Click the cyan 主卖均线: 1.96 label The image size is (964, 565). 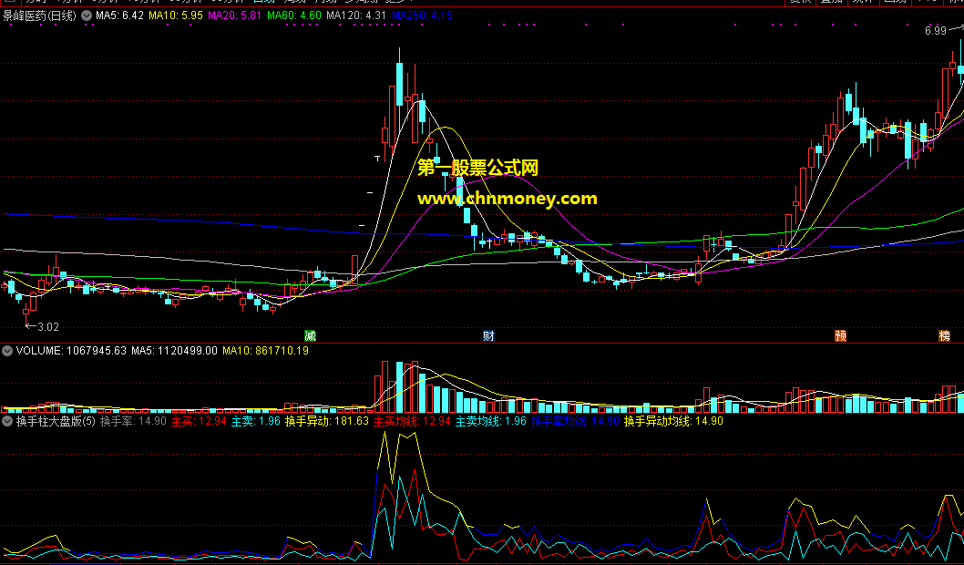click(x=491, y=421)
